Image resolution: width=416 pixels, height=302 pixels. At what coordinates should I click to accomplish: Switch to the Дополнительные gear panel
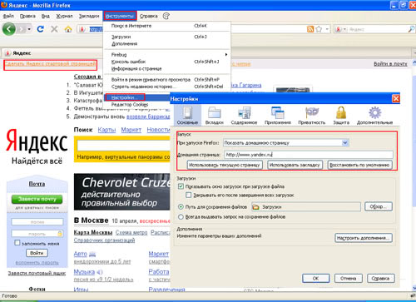pos(374,116)
